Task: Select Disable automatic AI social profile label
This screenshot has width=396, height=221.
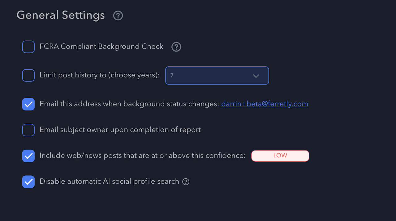Action: tap(110, 181)
